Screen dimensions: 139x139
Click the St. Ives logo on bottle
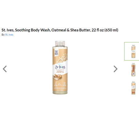coord(60,67)
